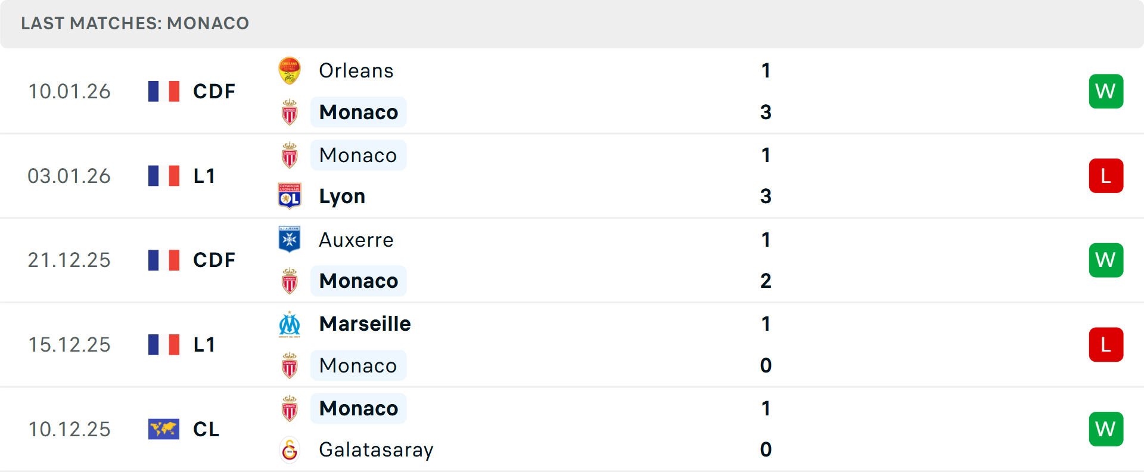Click the 21.12.25 match date
Image resolution: width=1144 pixels, height=472 pixels.
click(x=69, y=260)
